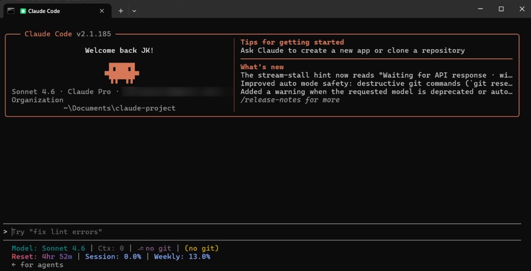This screenshot has height=271, width=531.
Task: Click the "What's new" heading
Action: coord(262,67)
